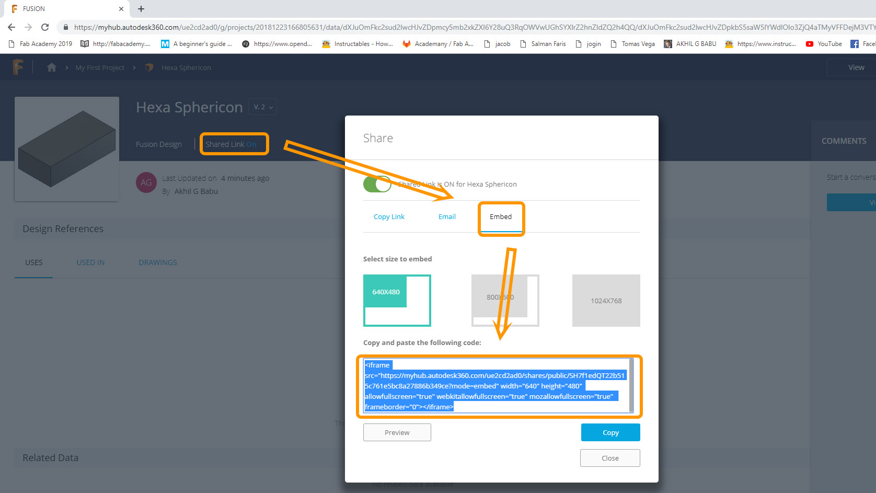
Task: Go back using the browser back arrow
Action: 11,27
